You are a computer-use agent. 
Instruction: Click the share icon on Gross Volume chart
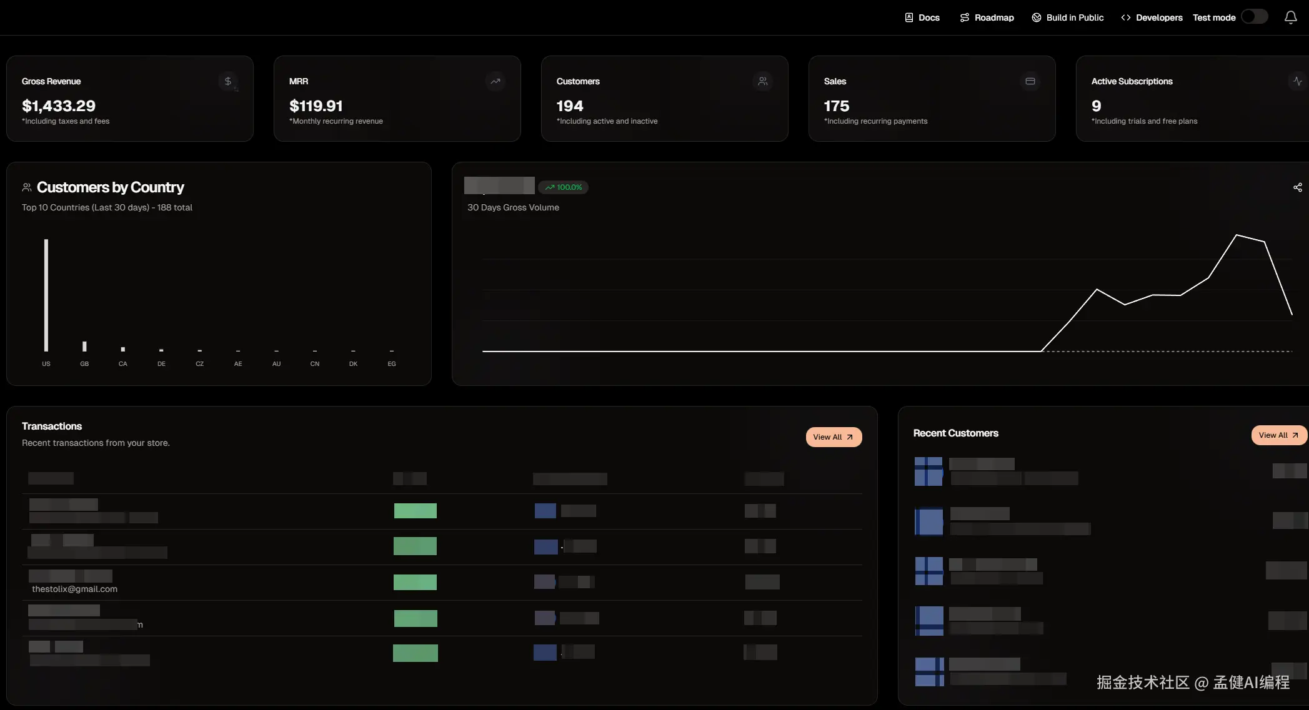click(x=1297, y=187)
